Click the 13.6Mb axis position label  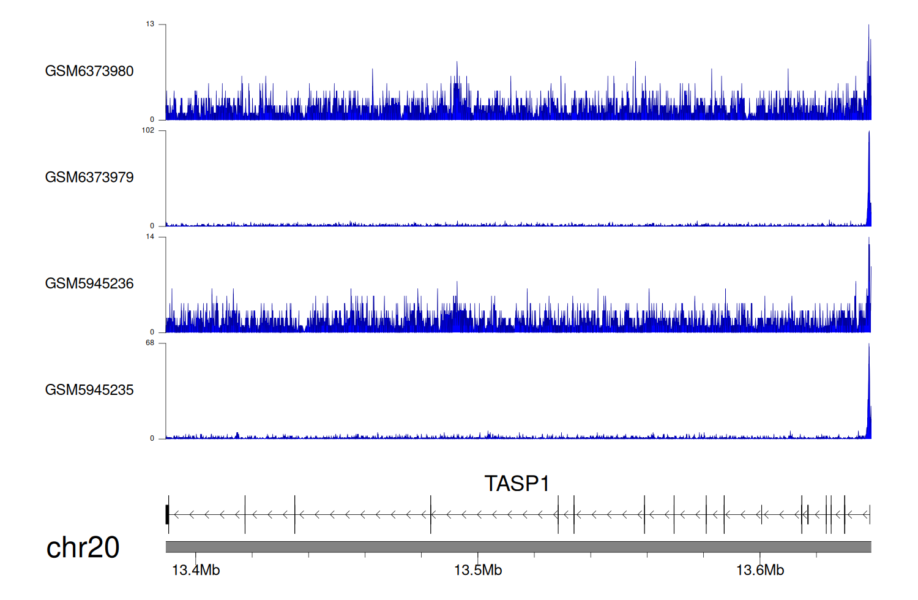tap(760, 571)
